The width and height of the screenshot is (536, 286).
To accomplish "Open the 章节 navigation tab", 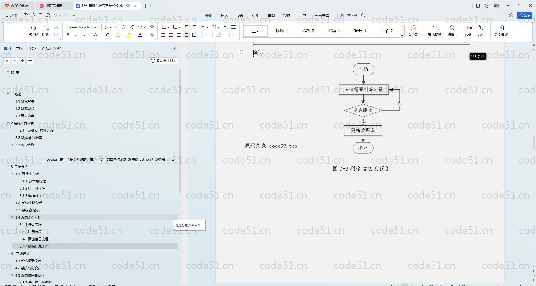I will (20, 49).
